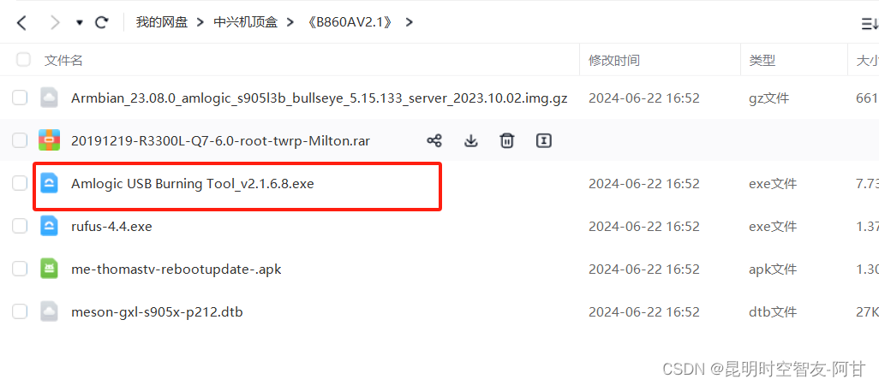879x385 pixels.
Task: Click the gz文件 type cell
Action: 768,98
